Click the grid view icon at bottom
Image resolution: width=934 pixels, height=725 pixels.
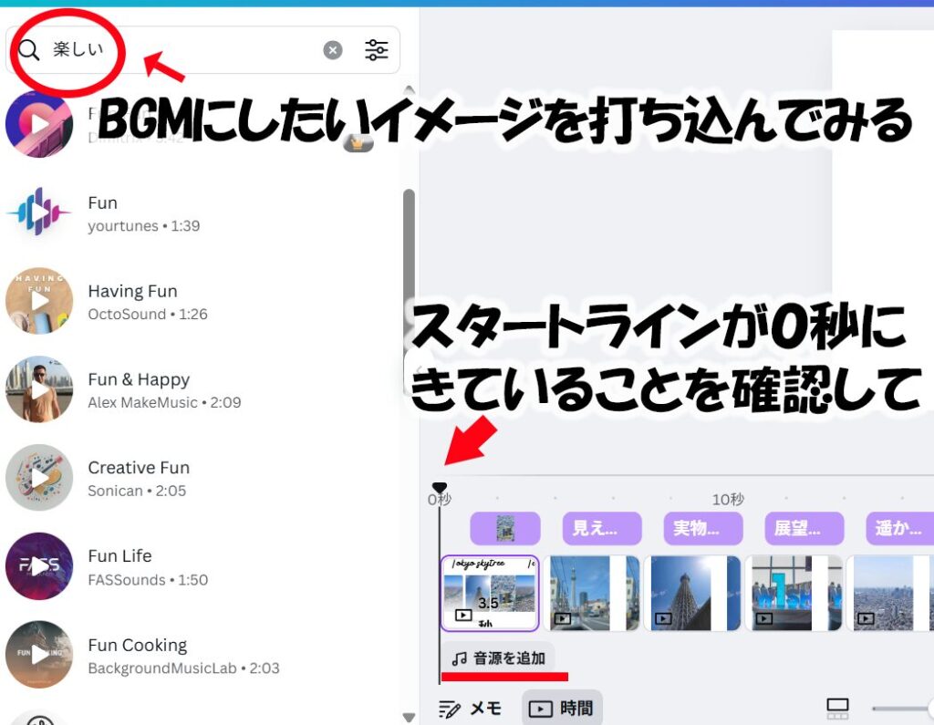pyautogui.click(x=837, y=709)
